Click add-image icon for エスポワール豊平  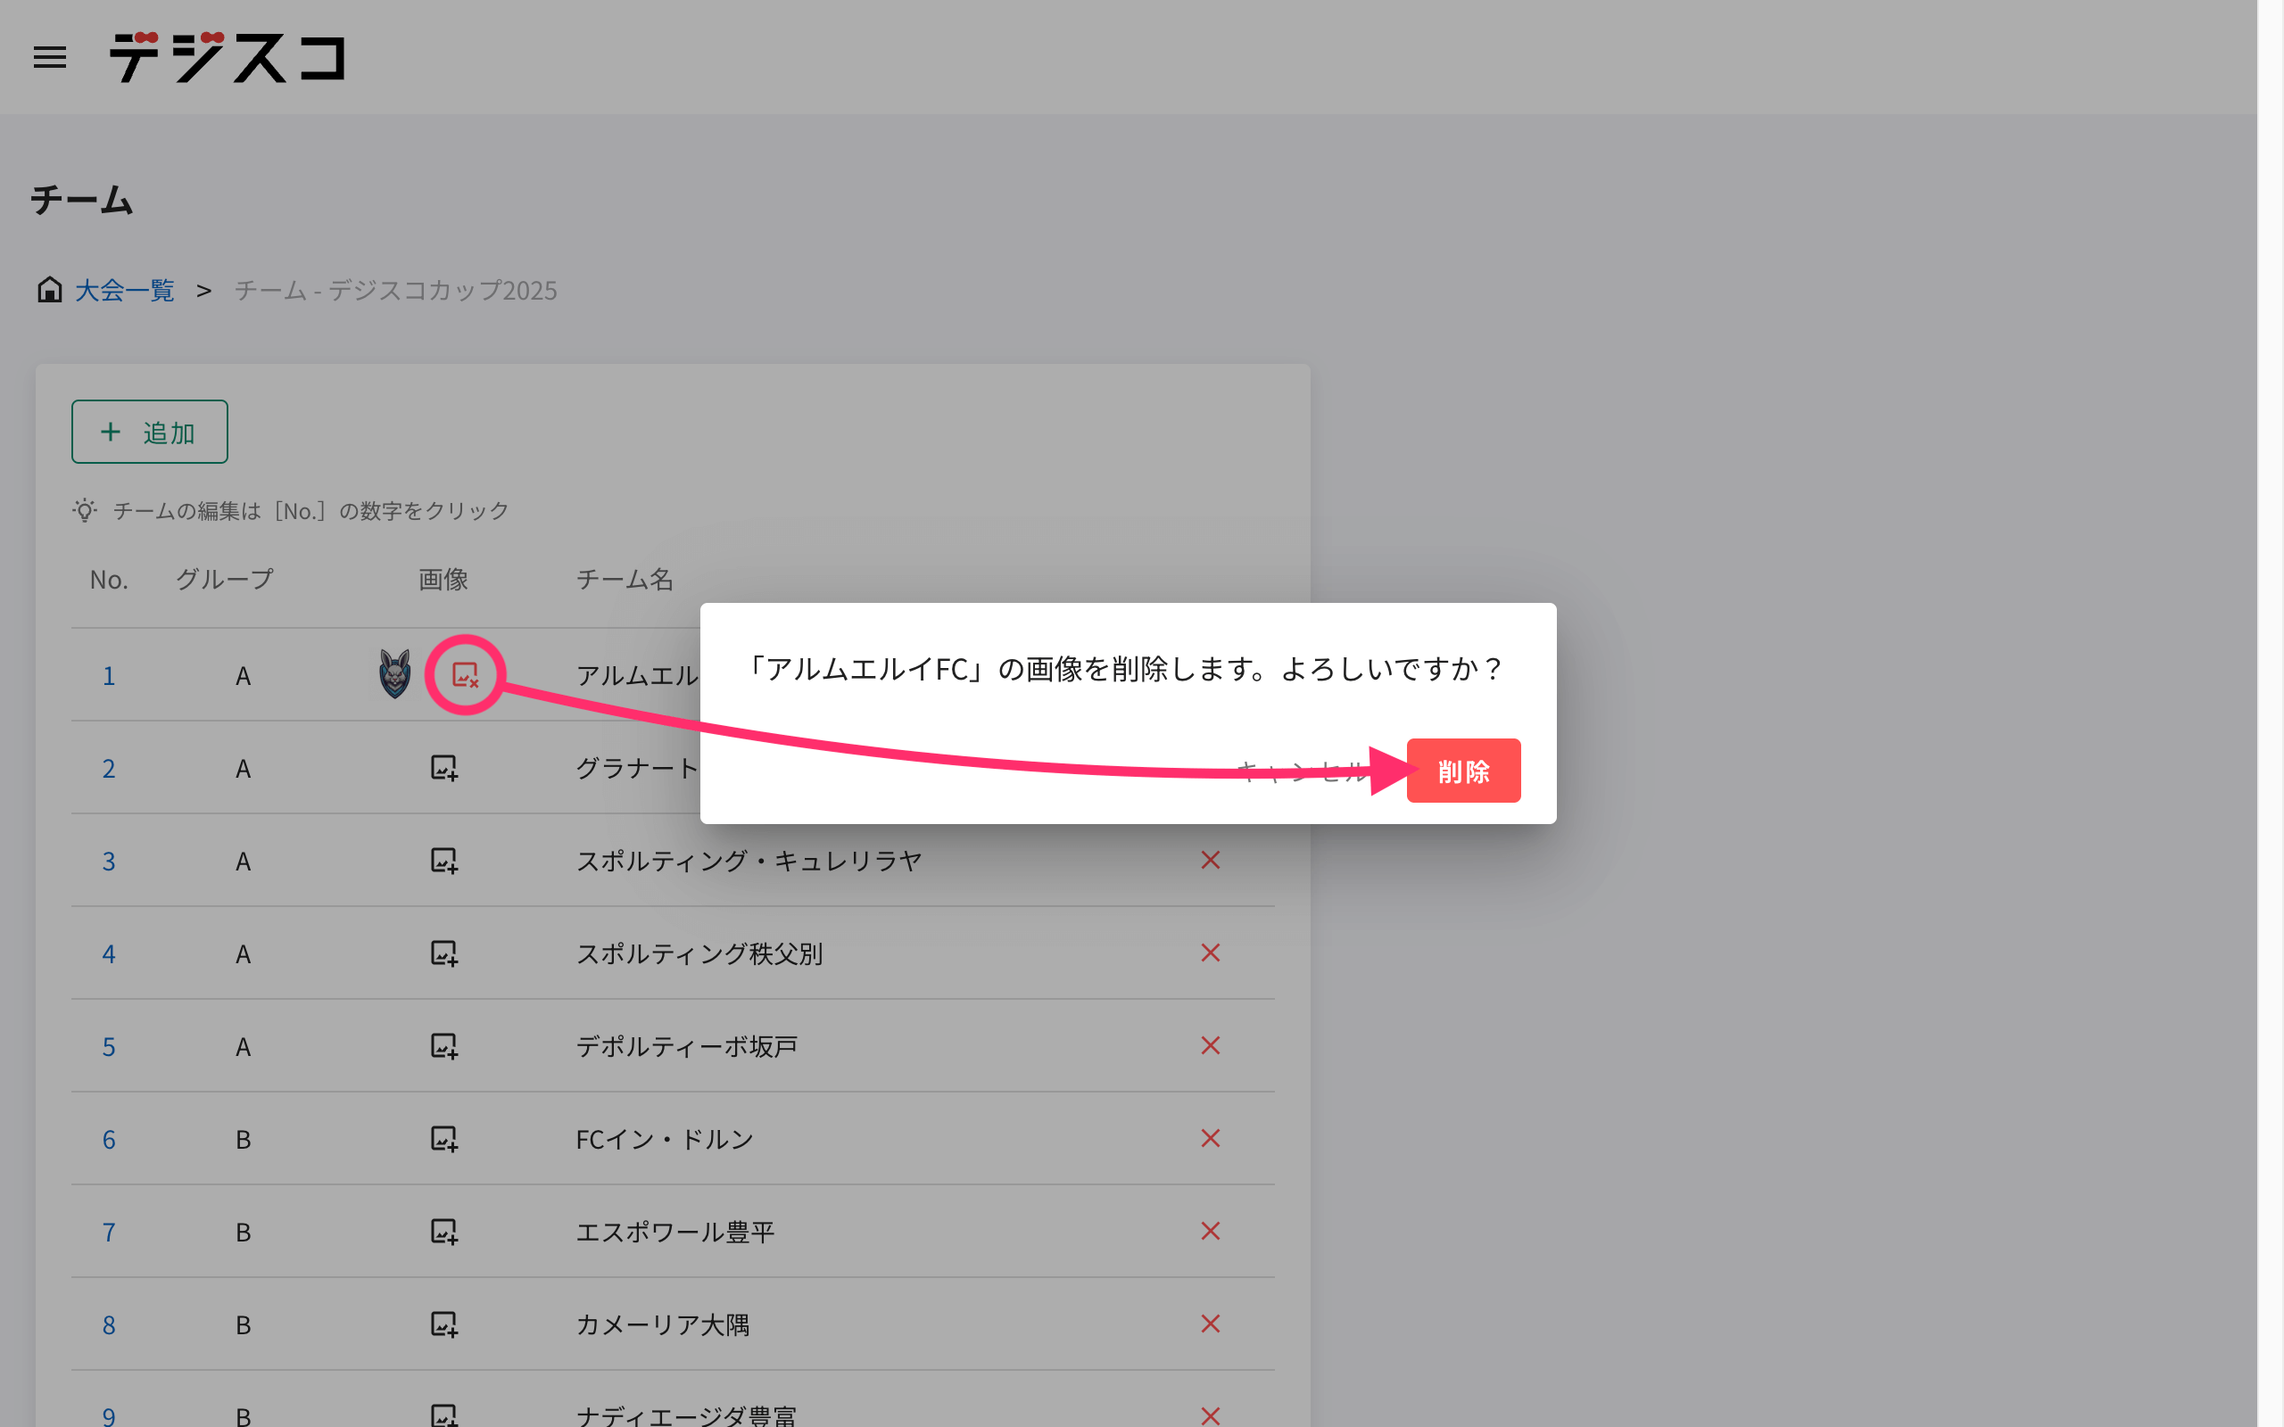tap(443, 1231)
